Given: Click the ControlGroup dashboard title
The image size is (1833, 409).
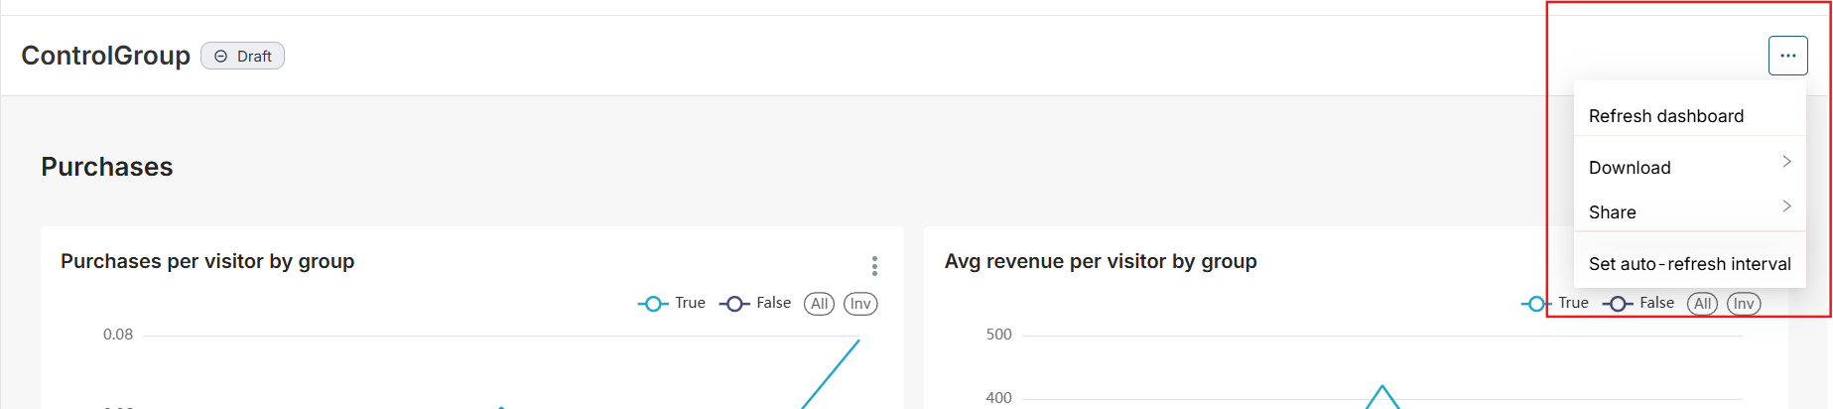Looking at the screenshot, I should click(105, 56).
